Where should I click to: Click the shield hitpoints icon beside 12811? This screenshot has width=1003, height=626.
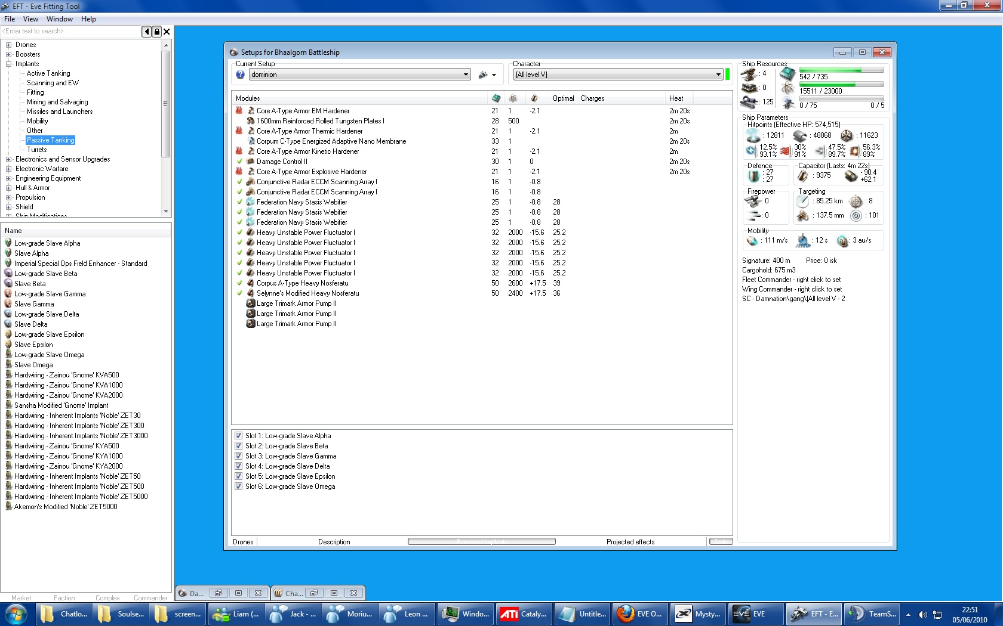[x=753, y=136]
